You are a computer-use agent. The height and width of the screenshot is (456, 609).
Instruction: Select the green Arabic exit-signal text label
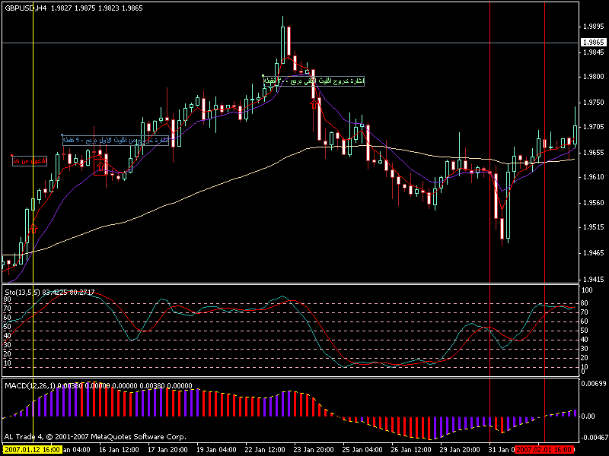click(x=313, y=81)
